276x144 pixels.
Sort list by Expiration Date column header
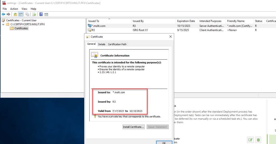point(186,21)
